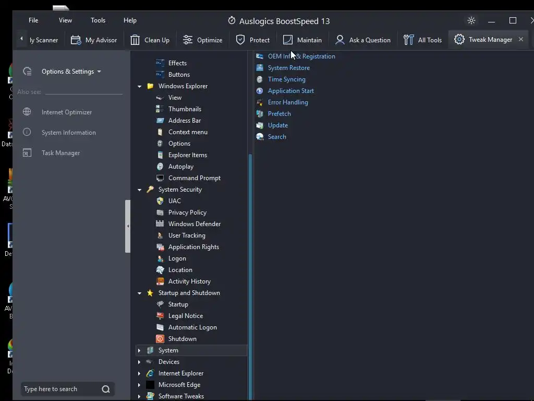Image resolution: width=534 pixels, height=401 pixels.
Task: Click the Internet Optimizer globe icon
Action: coord(27,112)
